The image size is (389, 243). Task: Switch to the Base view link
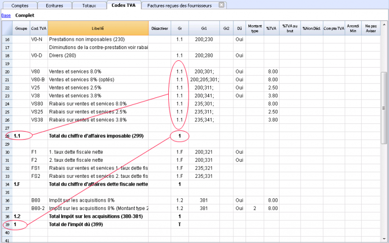point(6,16)
